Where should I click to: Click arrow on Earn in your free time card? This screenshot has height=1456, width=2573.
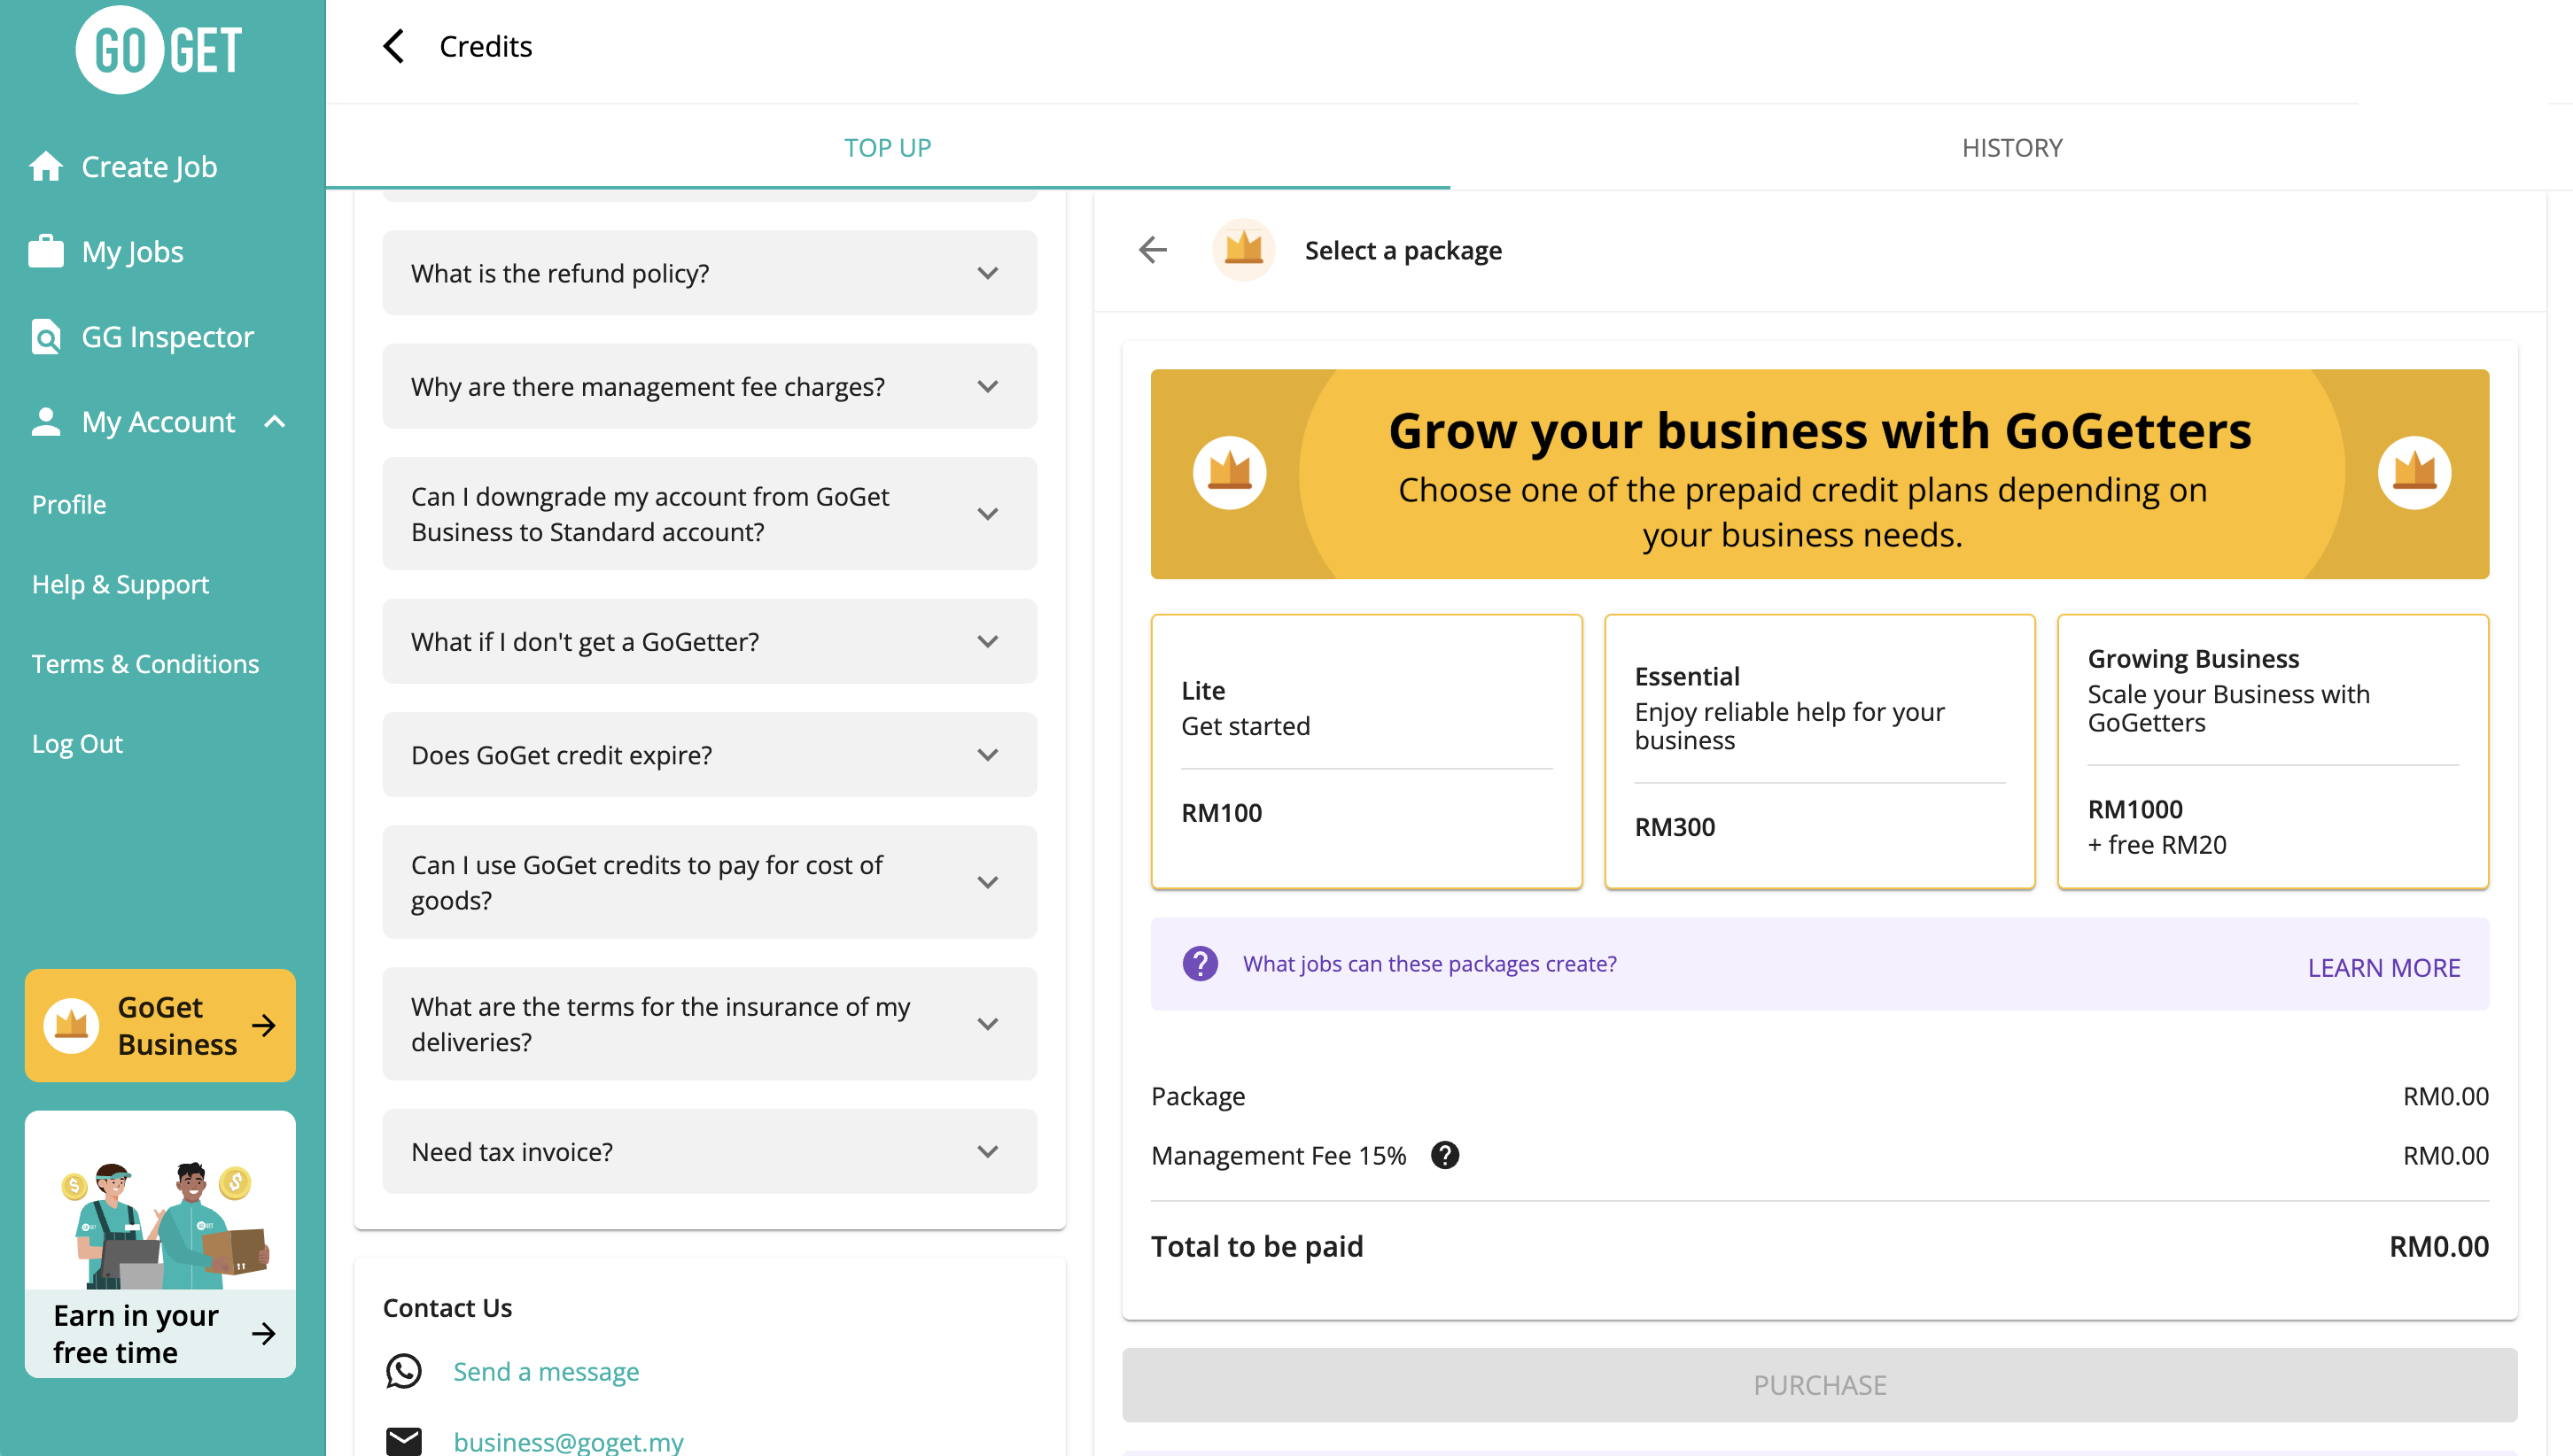point(264,1333)
